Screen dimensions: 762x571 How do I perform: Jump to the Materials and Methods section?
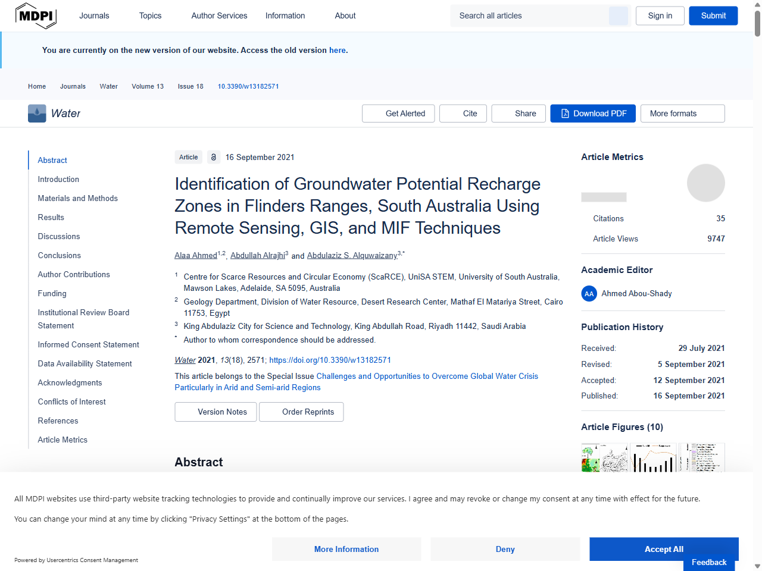pyautogui.click(x=77, y=198)
